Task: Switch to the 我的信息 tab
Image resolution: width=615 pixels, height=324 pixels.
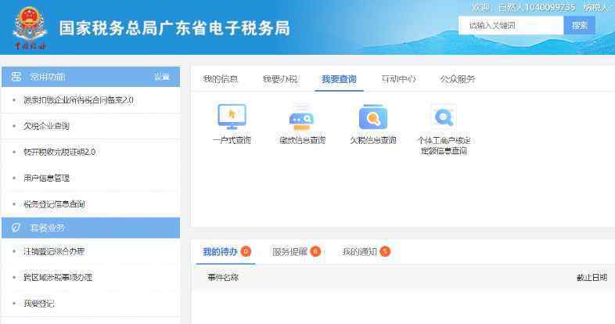Action: click(220, 79)
